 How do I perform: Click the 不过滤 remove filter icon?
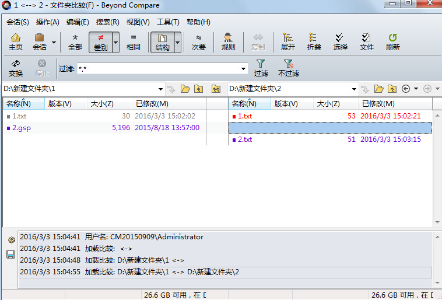point(289,68)
